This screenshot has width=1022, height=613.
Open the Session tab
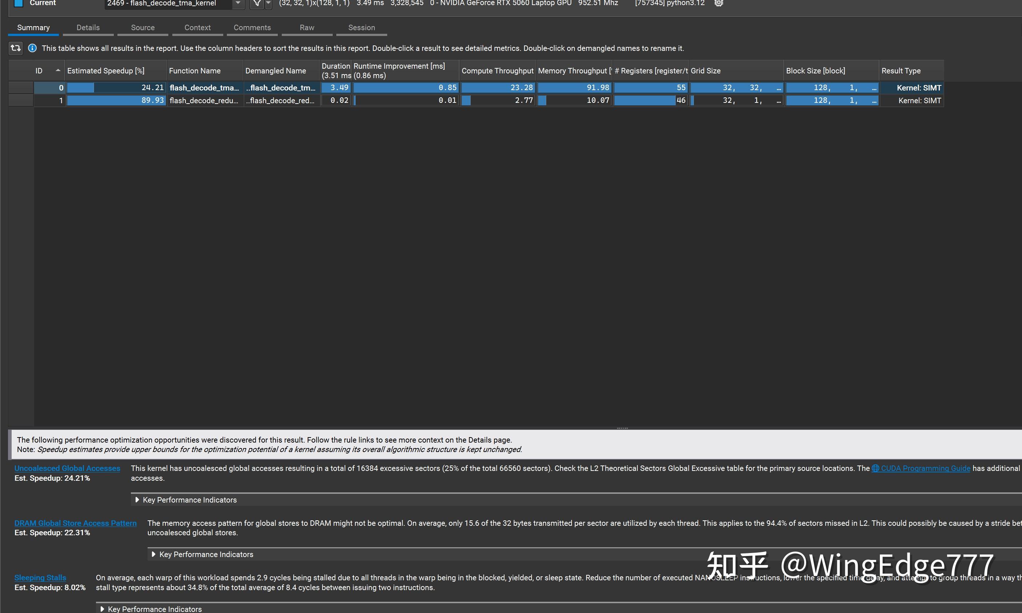click(x=362, y=28)
